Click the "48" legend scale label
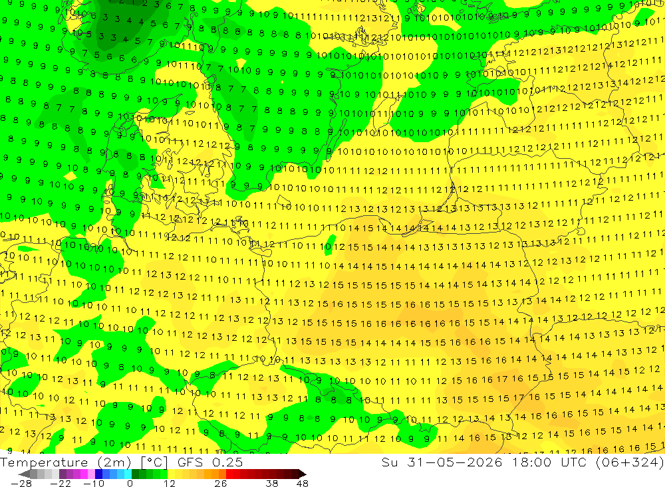665x487 pixels. (x=303, y=483)
